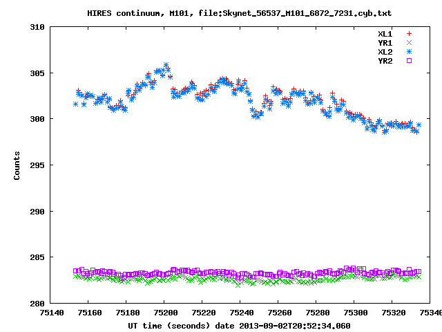Image resolution: width=442 pixels, height=332 pixels.
Task: Click x-axis tick label 75220
Action: [204, 313]
